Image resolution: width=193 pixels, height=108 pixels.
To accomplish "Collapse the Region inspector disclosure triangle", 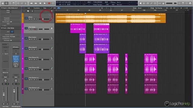I will pyautogui.click(x=2, y=8).
